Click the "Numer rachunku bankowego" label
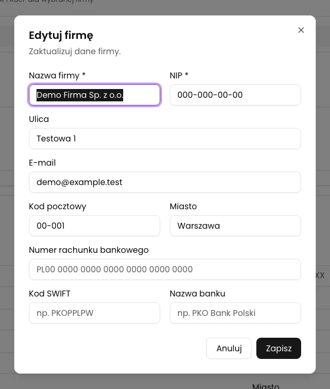The image size is (330, 389). 89,250
